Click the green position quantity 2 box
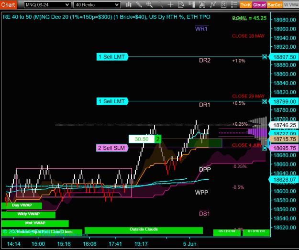This screenshot has height=250, width=299. (158, 139)
